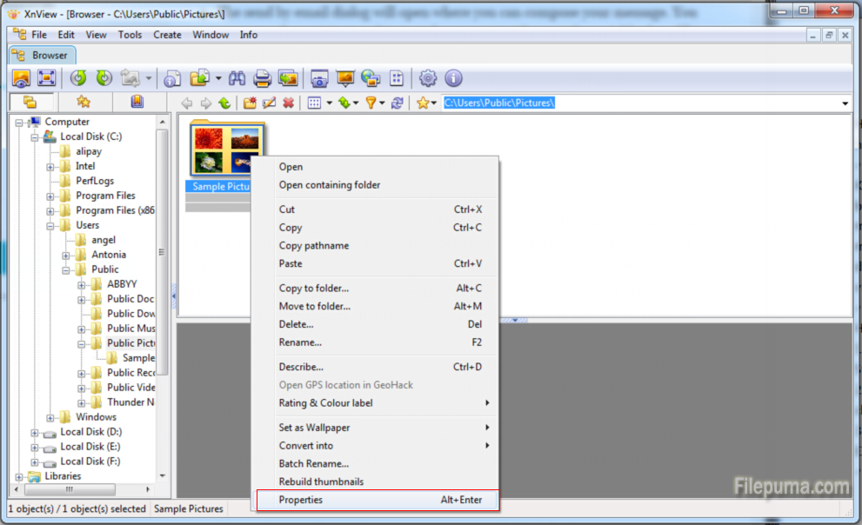The height and width of the screenshot is (525, 862).
Task: Click the blue About info icon
Action: (x=453, y=78)
